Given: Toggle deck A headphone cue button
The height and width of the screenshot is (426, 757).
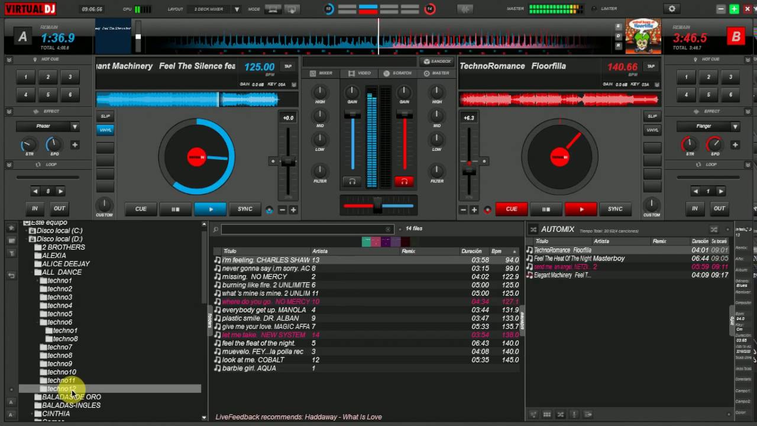Looking at the screenshot, I should (352, 181).
